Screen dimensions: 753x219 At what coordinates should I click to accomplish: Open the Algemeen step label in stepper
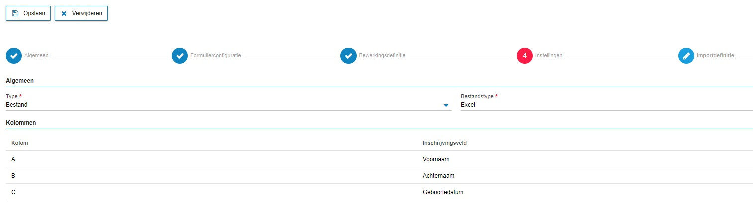pos(36,56)
